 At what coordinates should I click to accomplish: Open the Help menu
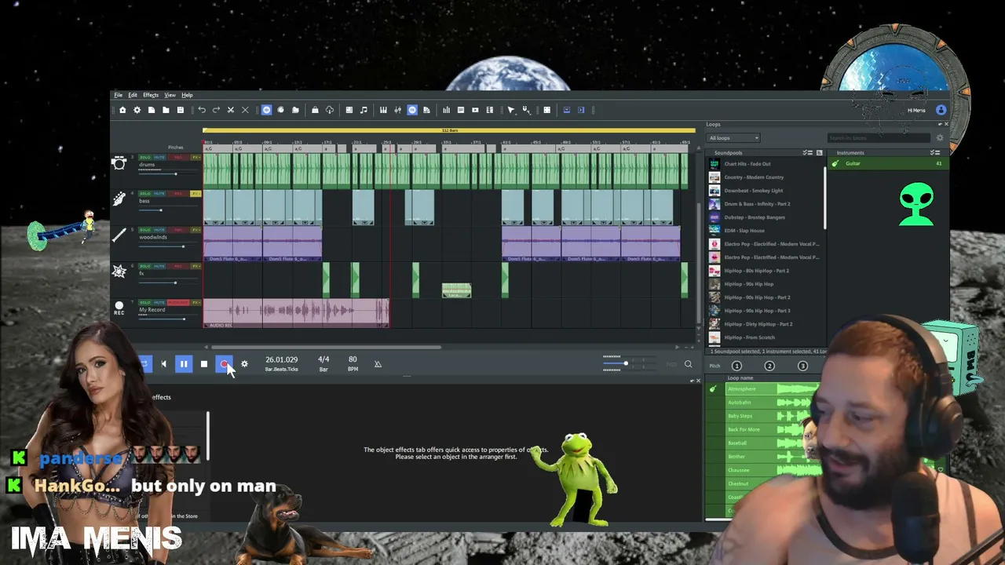(187, 95)
